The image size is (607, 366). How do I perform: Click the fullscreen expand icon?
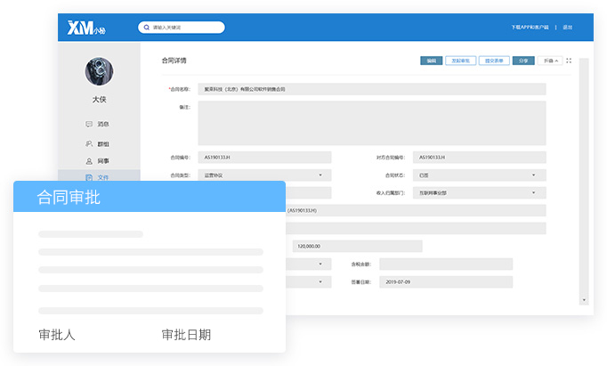pyautogui.click(x=570, y=61)
